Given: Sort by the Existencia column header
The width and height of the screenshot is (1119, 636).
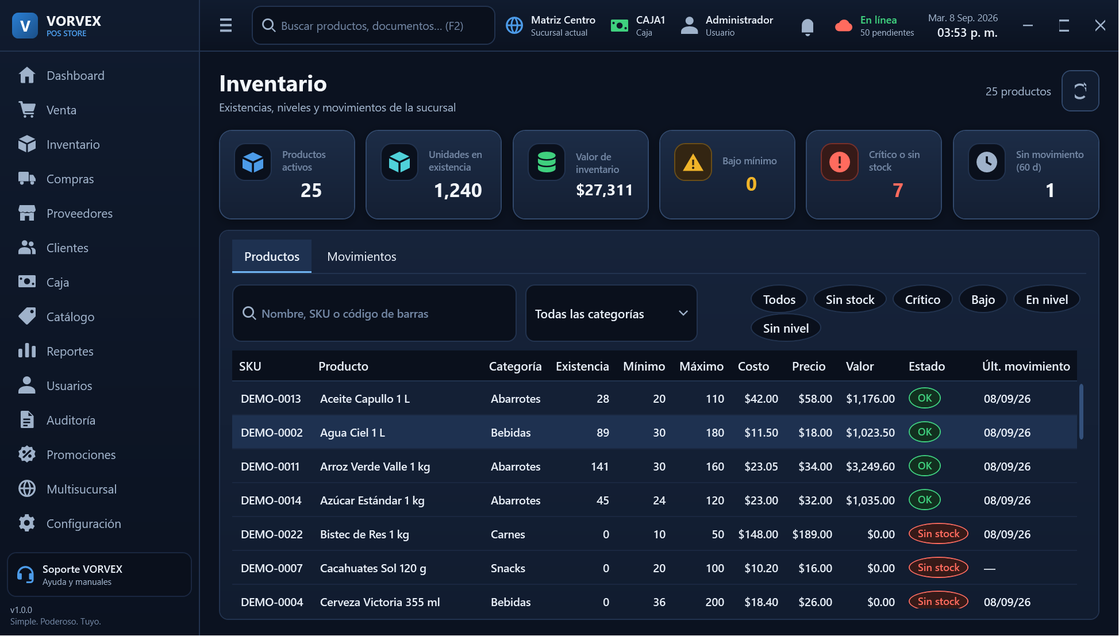Looking at the screenshot, I should coord(582,366).
